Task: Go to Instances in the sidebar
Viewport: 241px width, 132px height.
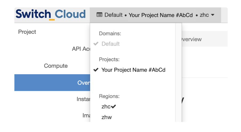Action: (x=83, y=99)
